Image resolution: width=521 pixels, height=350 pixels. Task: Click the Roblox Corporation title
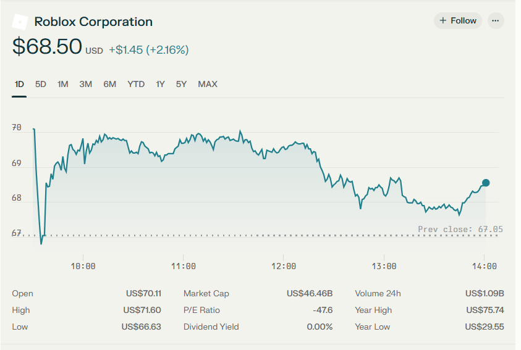click(x=93, y=22)
